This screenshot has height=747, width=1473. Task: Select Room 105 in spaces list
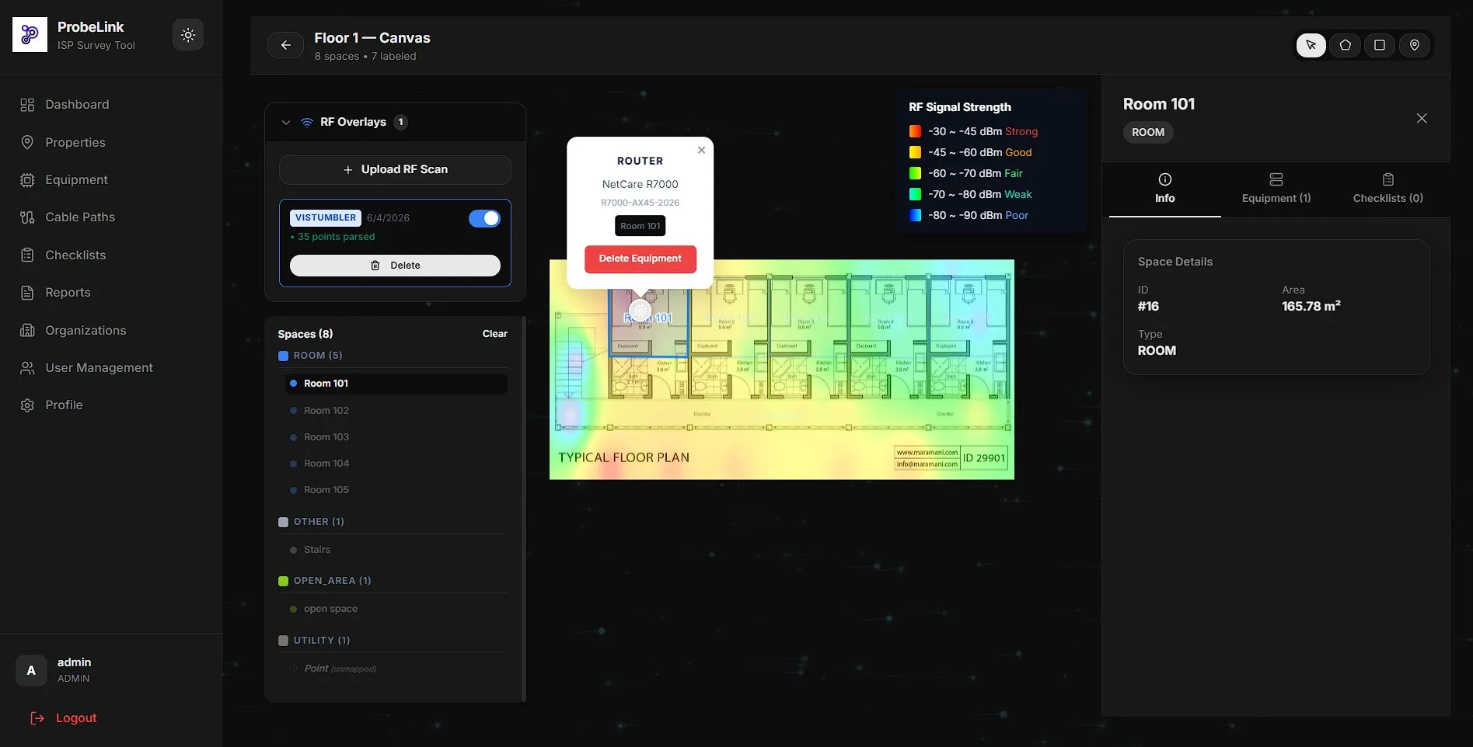pos(396,490)
